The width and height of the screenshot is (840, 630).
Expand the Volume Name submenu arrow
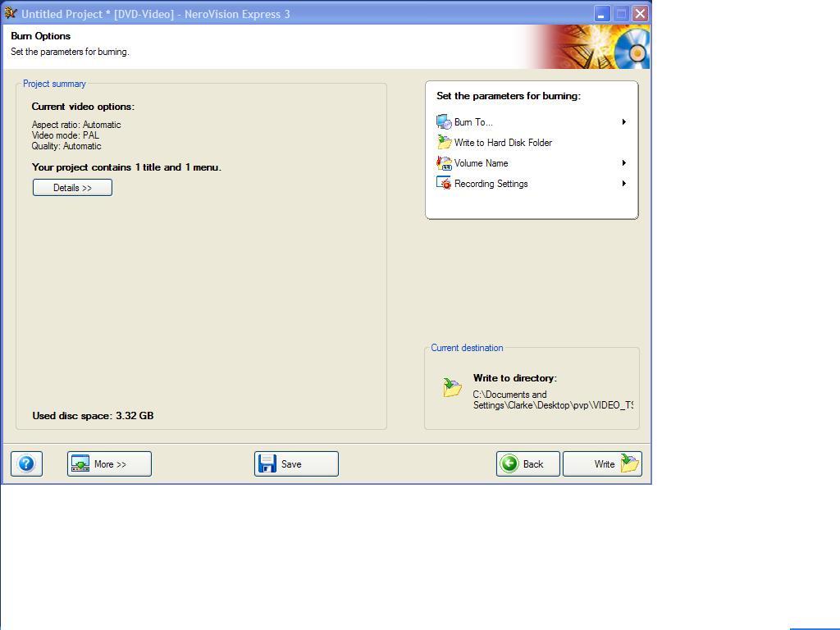pos(624,163)
